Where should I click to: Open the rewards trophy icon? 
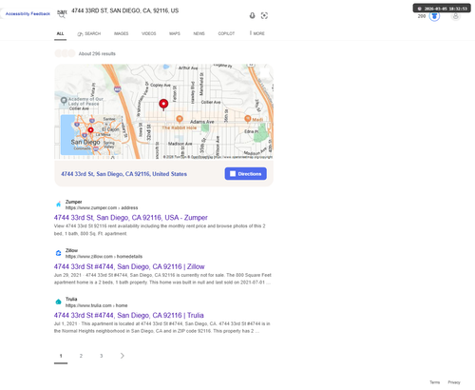434,16
